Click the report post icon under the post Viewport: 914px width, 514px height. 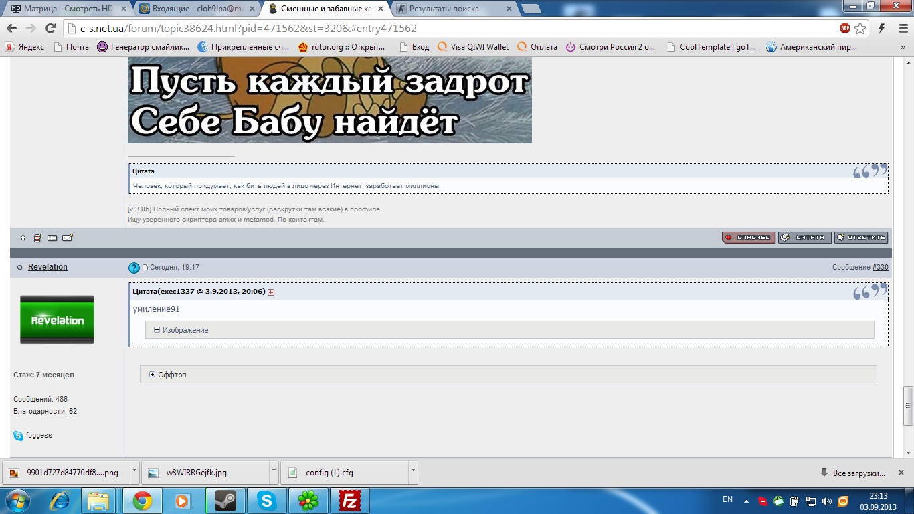point(37,238)
